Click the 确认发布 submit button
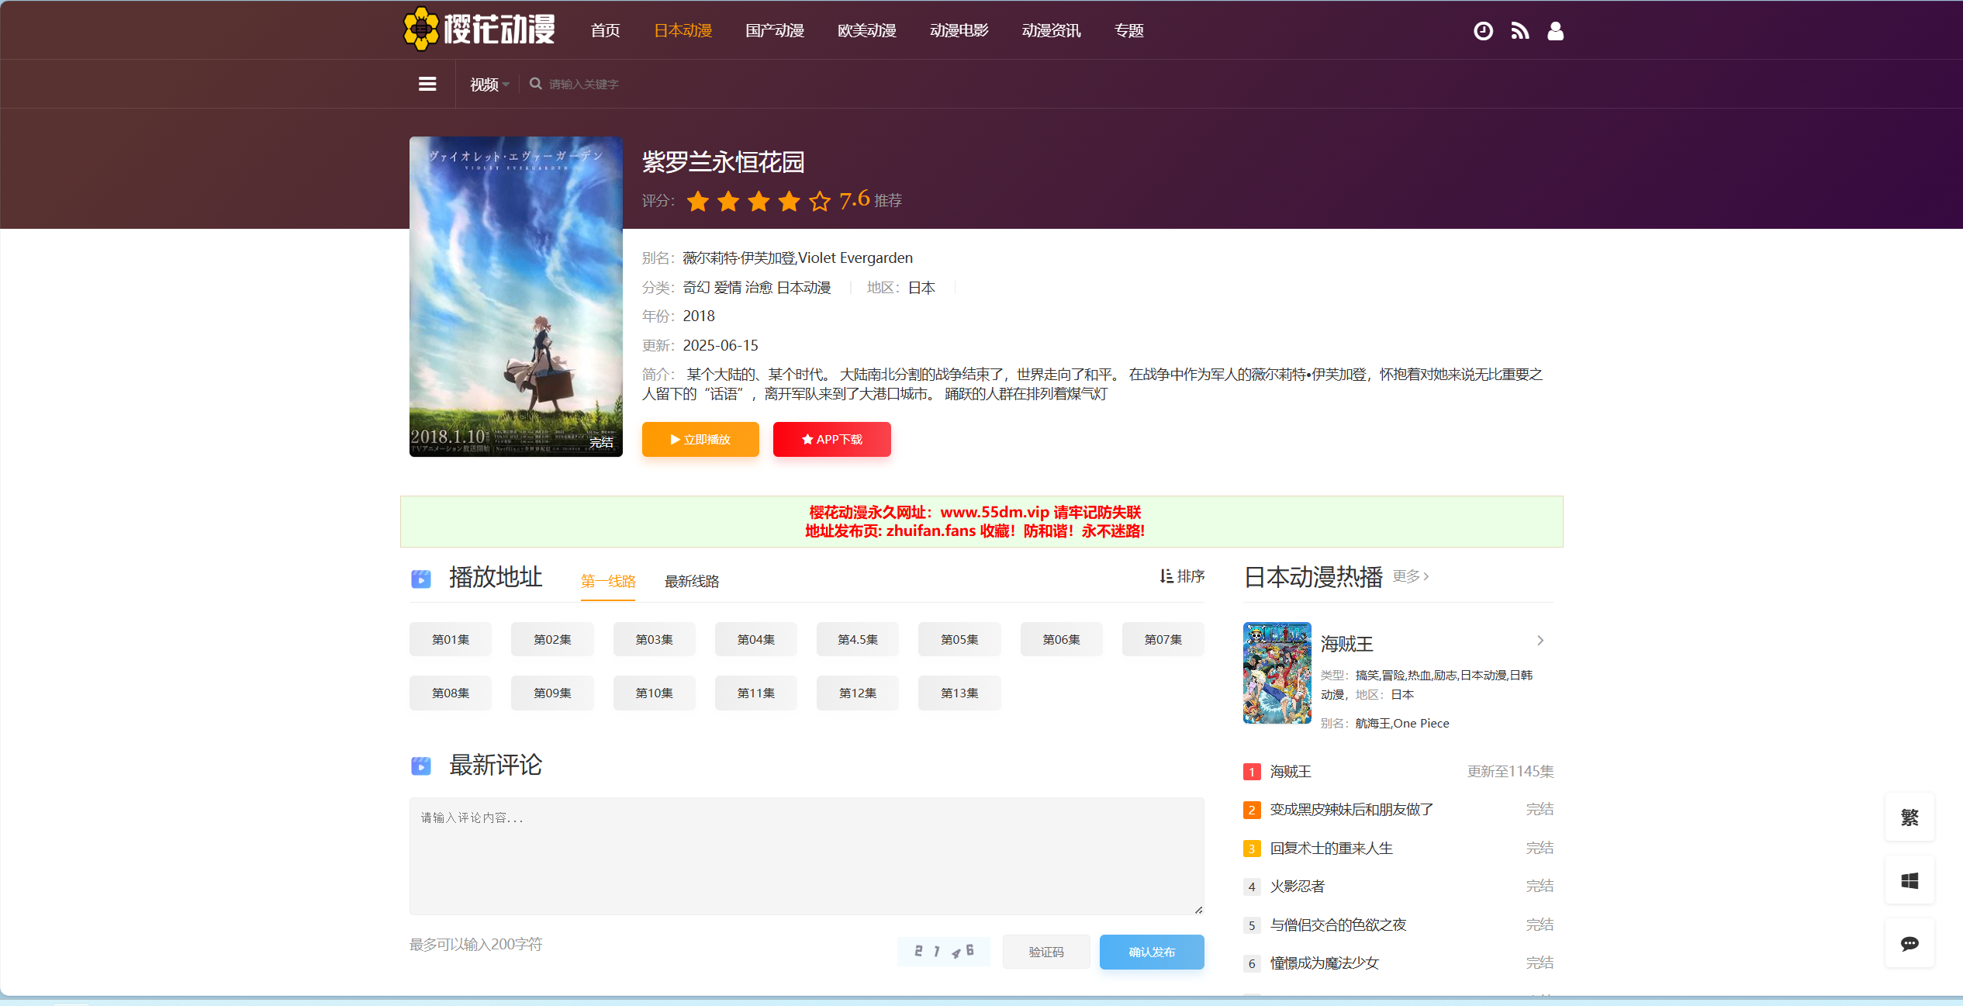Image resolution: width=1963 pixels, height=1006 pixels. (x=1151, y=952)
